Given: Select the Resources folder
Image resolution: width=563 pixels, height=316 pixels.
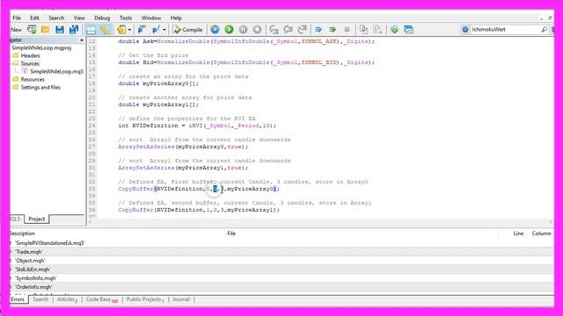Looking at the screenshot, I should (x=33, y=79).
